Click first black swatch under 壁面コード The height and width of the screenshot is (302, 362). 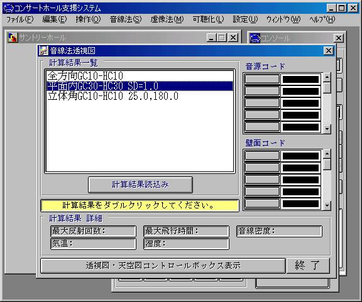point(300,156)
